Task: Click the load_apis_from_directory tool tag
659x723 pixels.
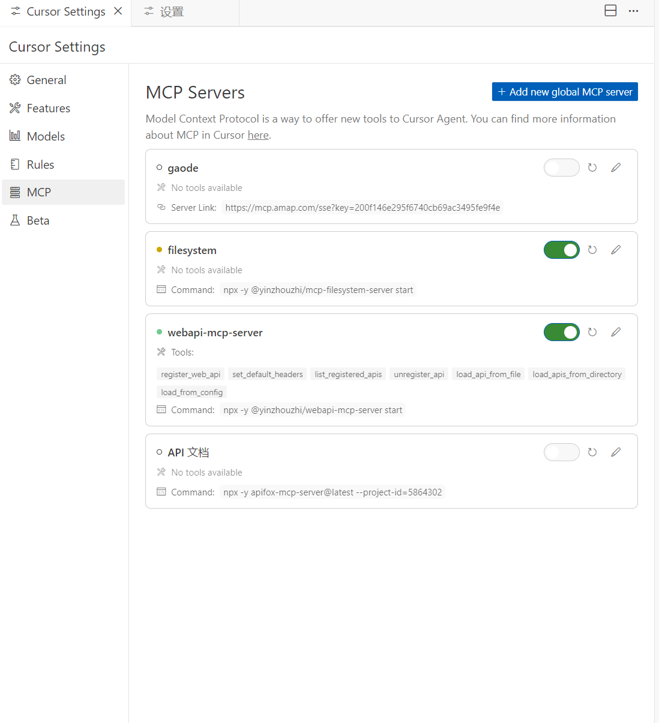Action: tap(577, 374)
